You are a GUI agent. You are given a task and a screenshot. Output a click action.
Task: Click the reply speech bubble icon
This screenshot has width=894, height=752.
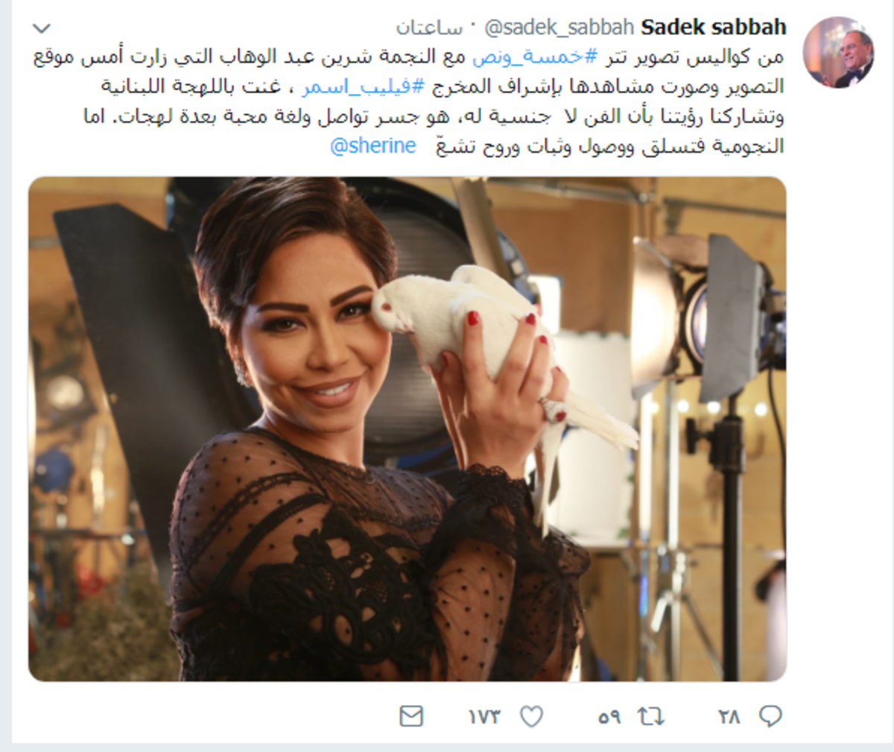click(x=770, y=716)
